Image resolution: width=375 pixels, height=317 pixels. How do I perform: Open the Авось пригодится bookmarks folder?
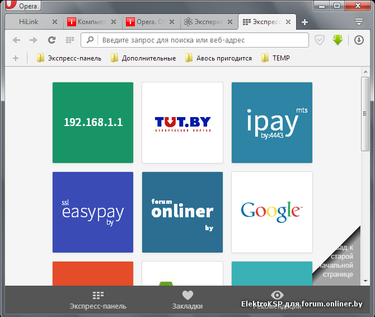218,58
